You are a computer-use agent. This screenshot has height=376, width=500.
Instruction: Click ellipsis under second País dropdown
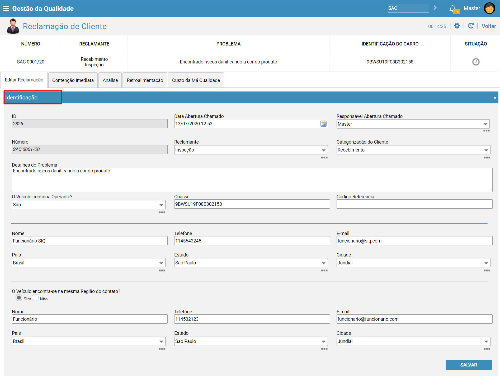162,349
